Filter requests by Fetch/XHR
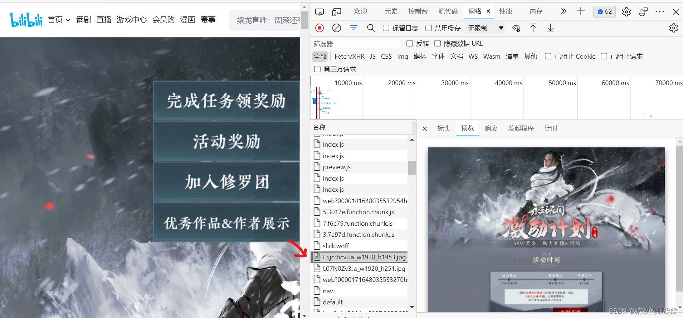This screenshot has height=318, width=683. tap(350, 57)
